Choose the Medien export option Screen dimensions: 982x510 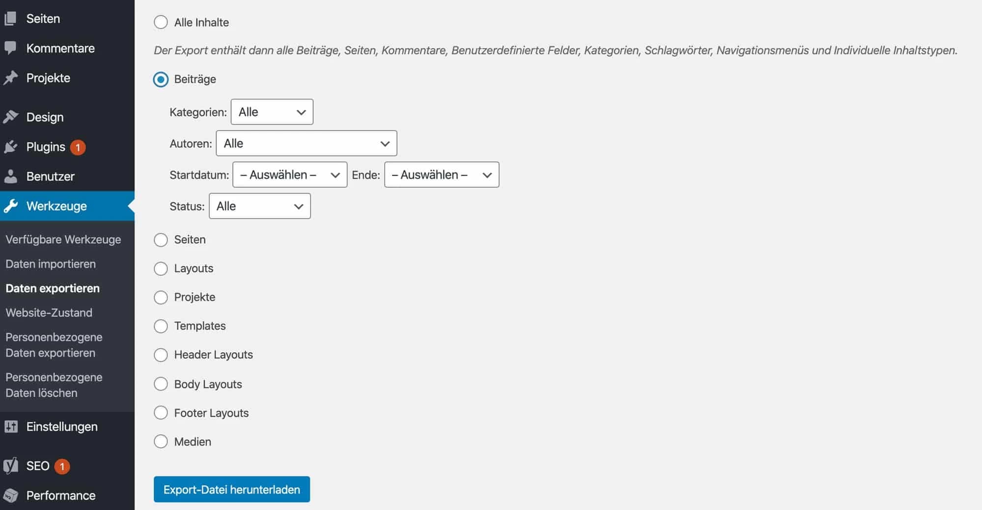(161, 441)
